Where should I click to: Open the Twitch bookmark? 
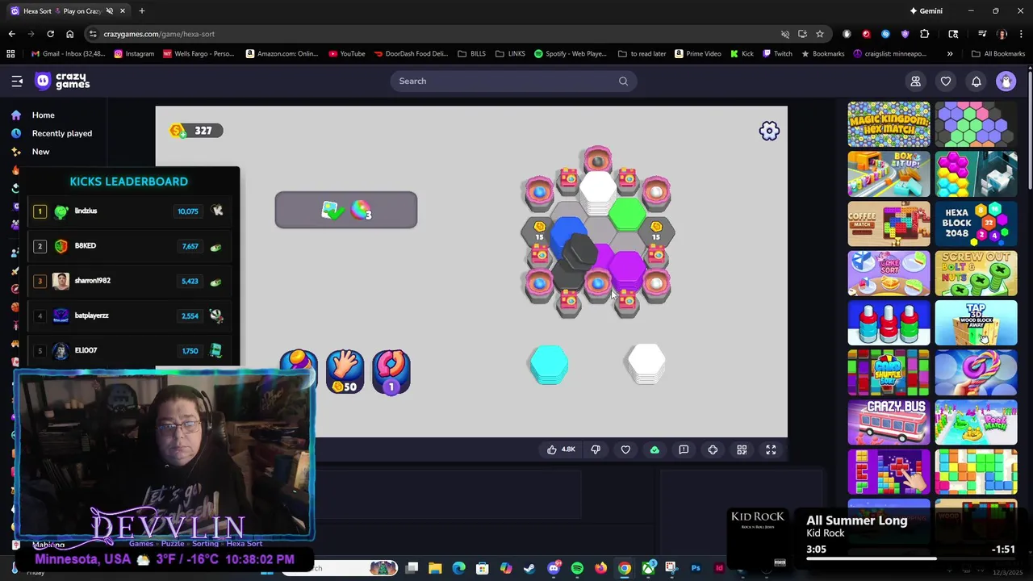[x=776, y=54]
